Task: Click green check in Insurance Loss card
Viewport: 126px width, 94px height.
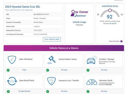Action: coord(48,91)
